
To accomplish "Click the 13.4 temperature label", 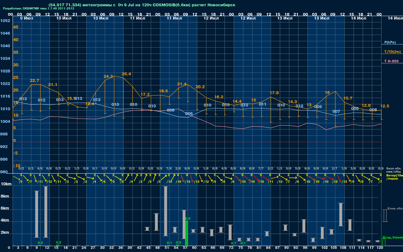I will click(90, 104).
